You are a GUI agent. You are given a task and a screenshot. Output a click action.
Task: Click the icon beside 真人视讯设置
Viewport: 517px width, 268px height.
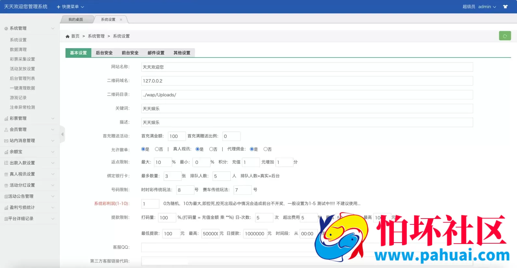pos(6,174)
